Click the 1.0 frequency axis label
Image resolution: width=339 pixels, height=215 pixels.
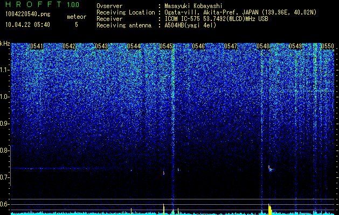click(4, 97)
